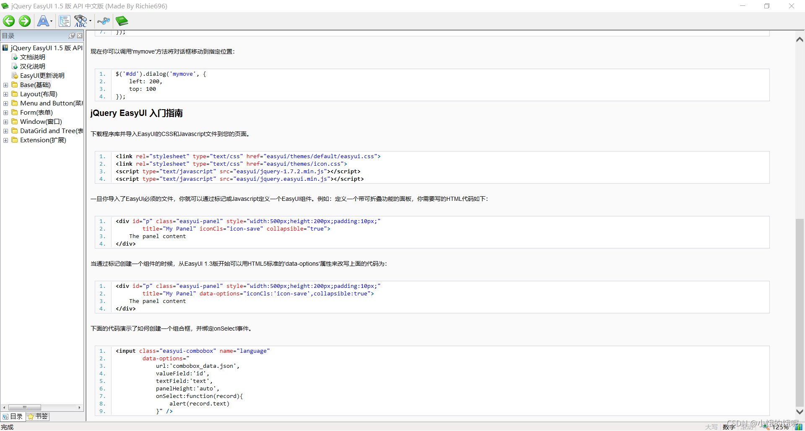Click the application icon in the title bar

click(5, 6)
